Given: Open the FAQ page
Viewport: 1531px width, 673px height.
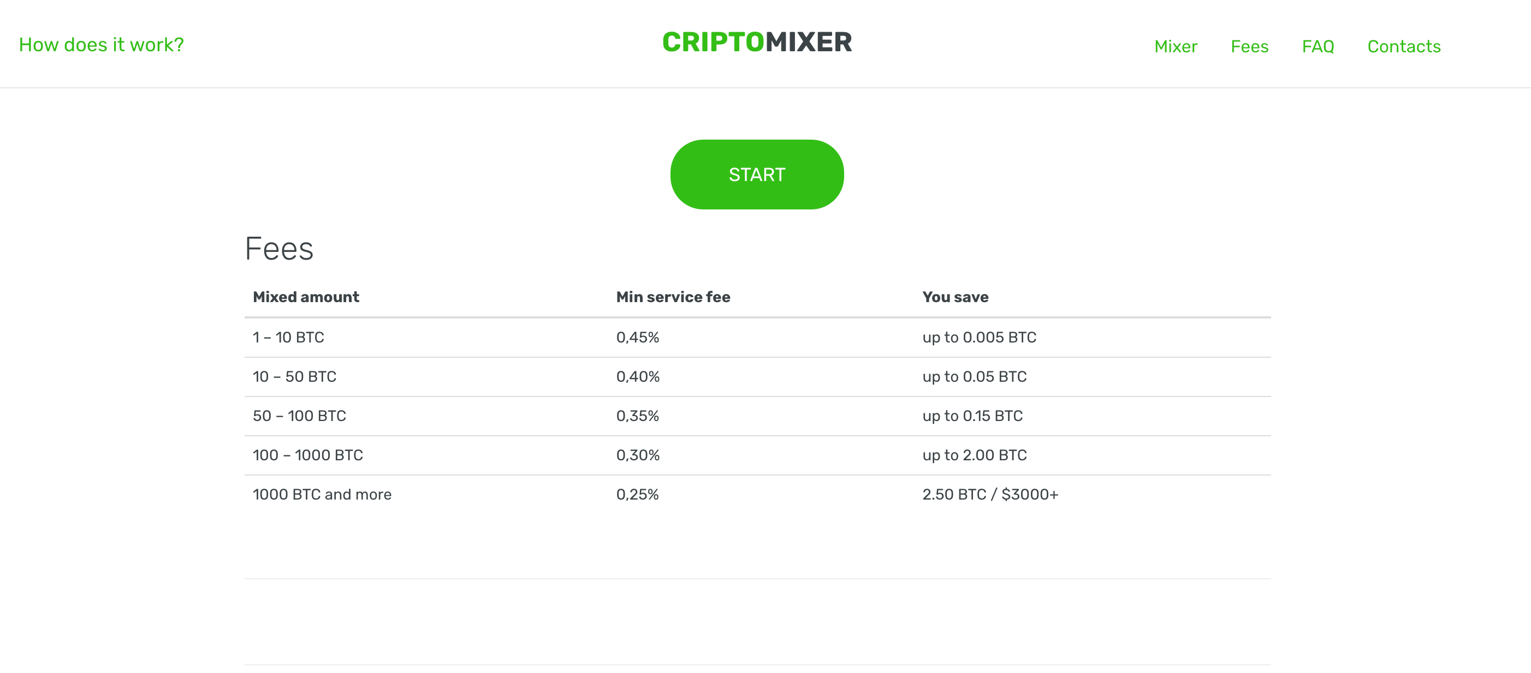Looking at the screenshot, I should pos(1318,46).
